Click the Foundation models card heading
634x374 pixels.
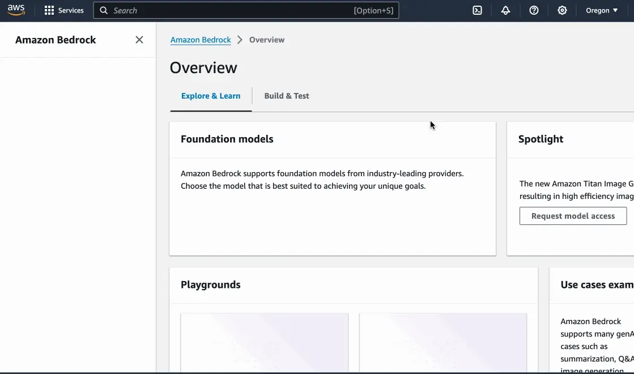coord(227,139)
